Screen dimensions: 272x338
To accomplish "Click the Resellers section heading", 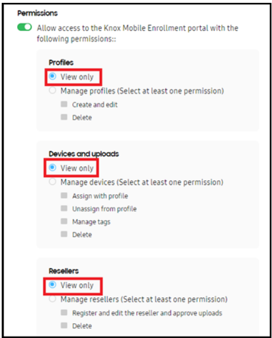I will pyautogui.click(x=64, y=271).
